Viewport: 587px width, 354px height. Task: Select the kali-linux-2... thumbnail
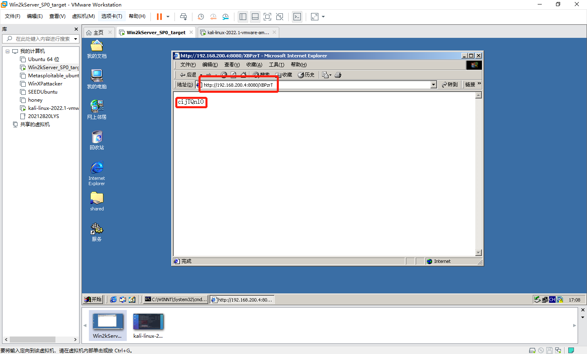(148, 326)
